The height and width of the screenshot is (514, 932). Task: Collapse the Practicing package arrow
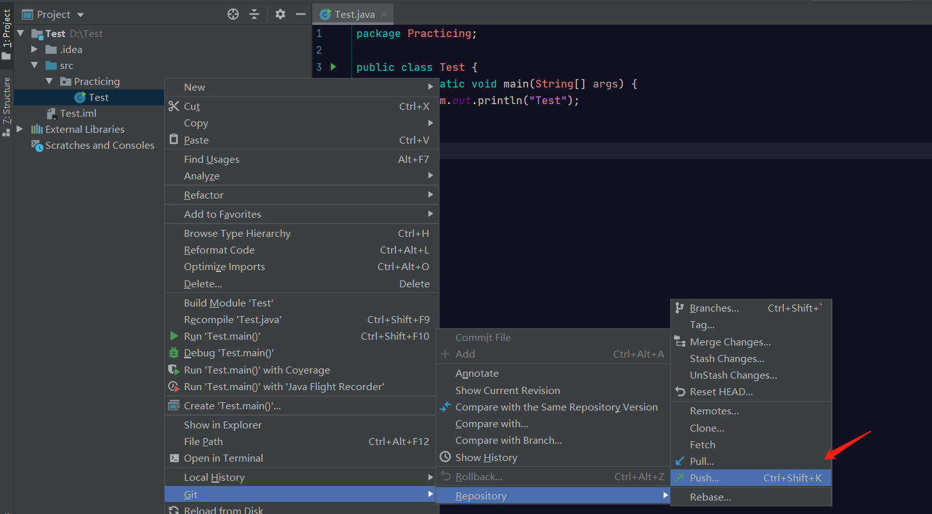tap(49, 81)
